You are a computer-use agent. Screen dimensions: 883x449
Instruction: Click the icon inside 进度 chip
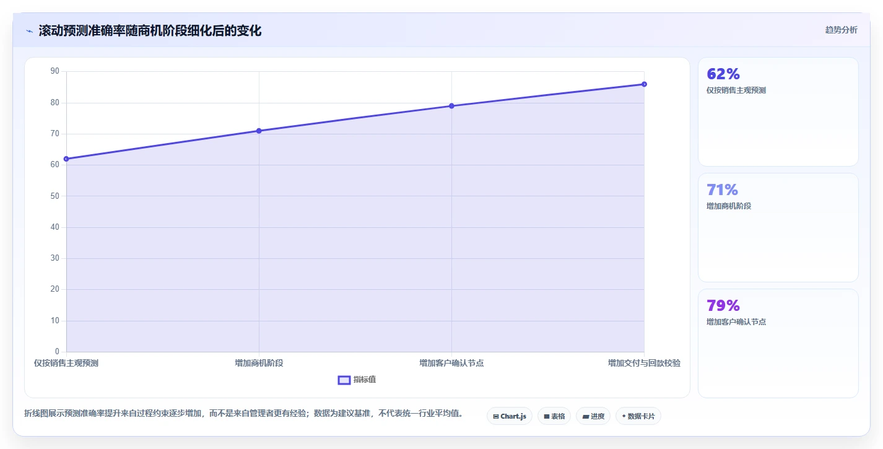[585, 417]
